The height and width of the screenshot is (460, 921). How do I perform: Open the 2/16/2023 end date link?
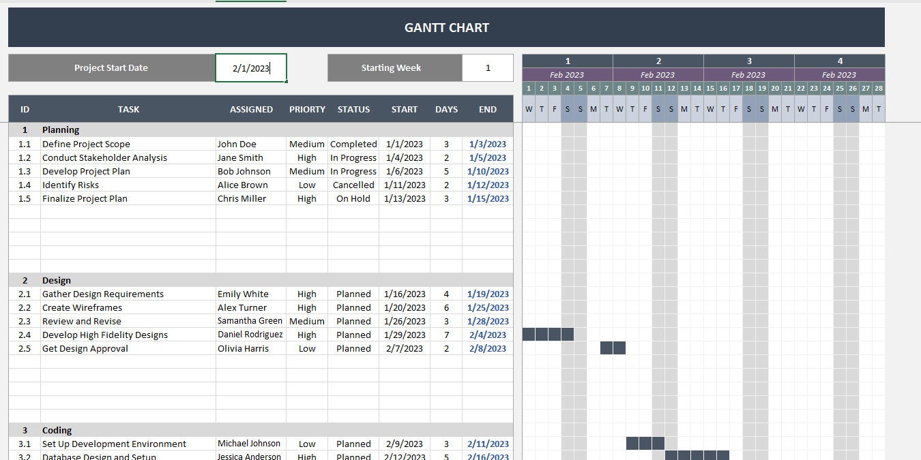(x=487, y=457)
